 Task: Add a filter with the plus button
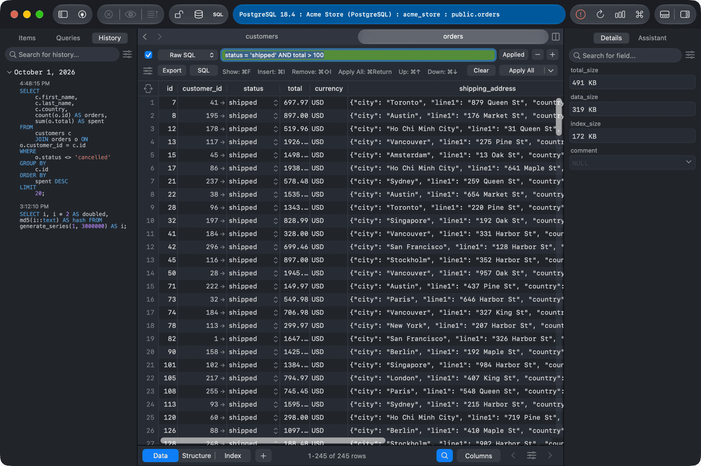552,55
